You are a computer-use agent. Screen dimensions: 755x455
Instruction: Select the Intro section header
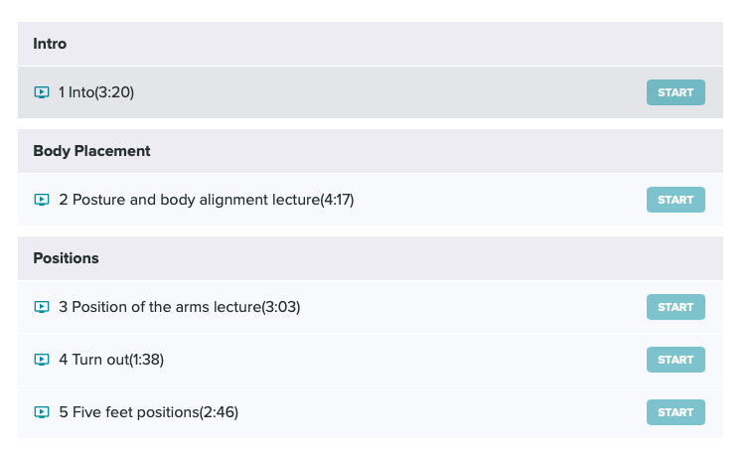tap(371, 44)
